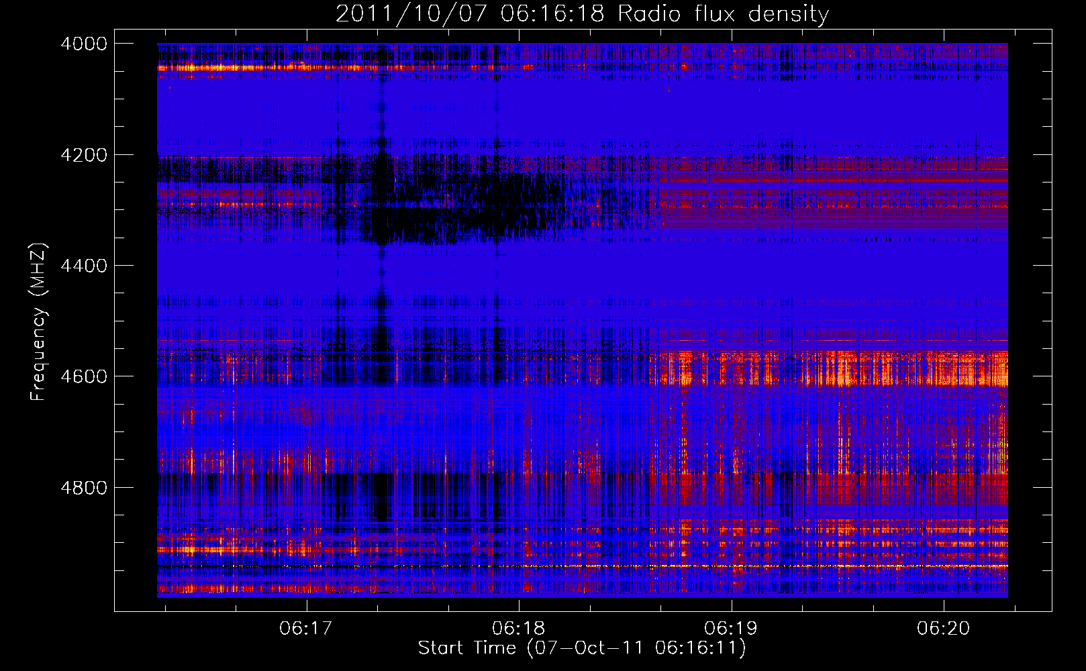Click the 4800 frequency tick label

pos(84,488)
